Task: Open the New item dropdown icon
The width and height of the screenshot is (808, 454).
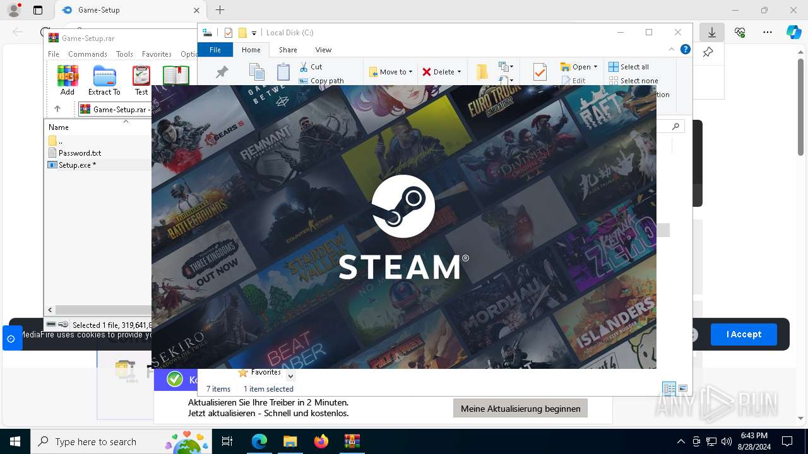Action: tap(506, 66)
